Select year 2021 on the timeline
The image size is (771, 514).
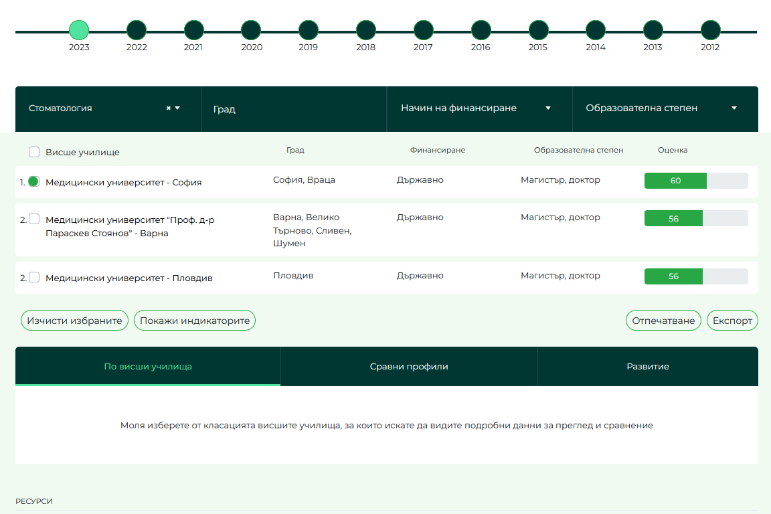coord(193,31)
